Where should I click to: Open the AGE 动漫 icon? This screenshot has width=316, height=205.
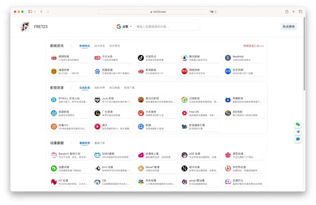pyautogui.click(x=184, y=155)
